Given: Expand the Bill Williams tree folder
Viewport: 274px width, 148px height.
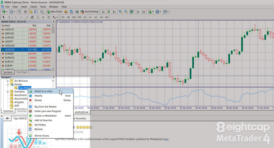Looking at the screenshot, I should tap(7, 81).
